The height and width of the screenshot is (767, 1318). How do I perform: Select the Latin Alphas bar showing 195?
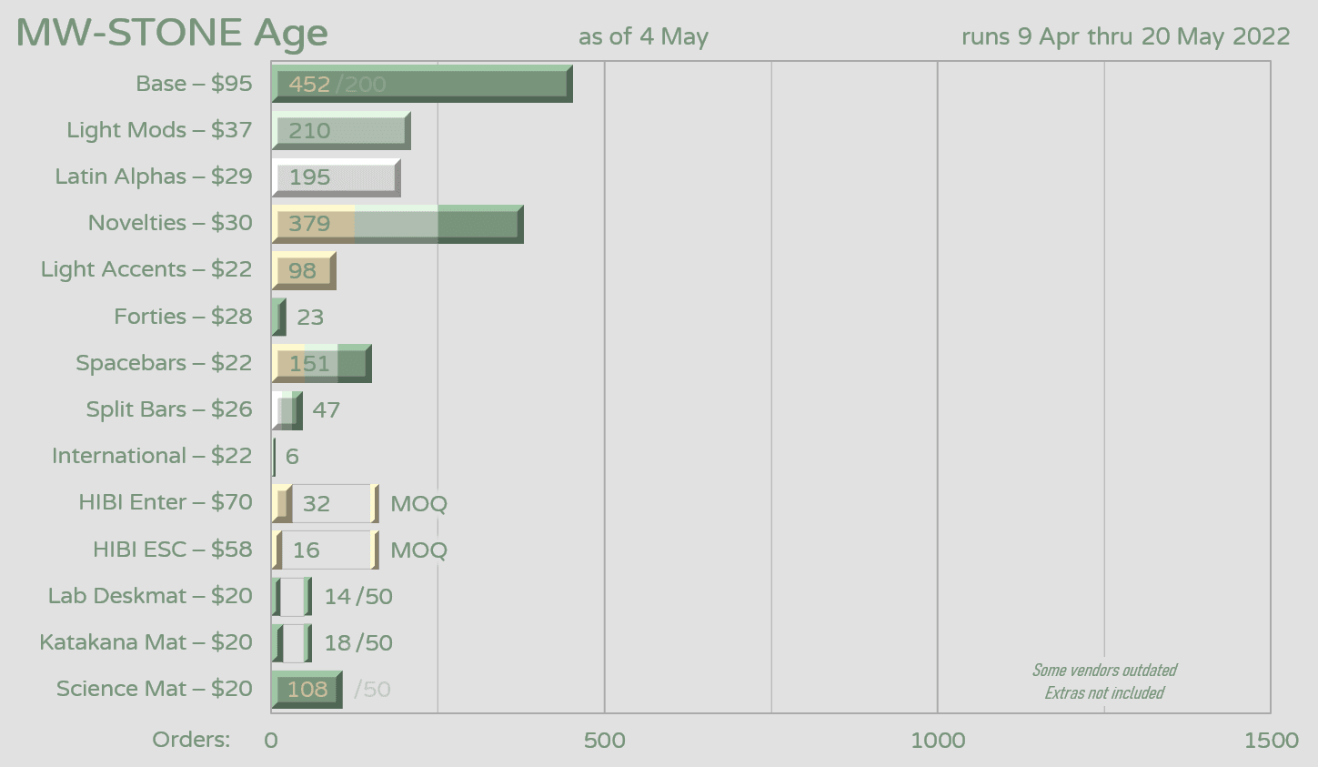336,177
